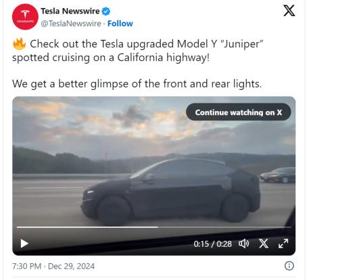Click the played part of video progress bar
This screenshot has height=280, width=338.
[87, 227]
